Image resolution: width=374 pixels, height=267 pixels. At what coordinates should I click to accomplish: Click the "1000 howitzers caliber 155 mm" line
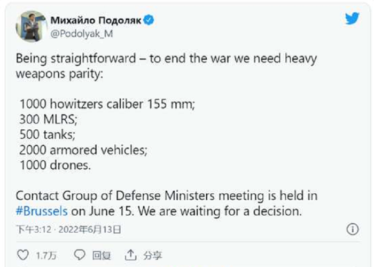tap(107, 103)
